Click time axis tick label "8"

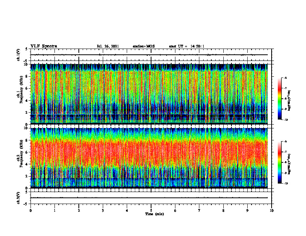click(223, 211)
